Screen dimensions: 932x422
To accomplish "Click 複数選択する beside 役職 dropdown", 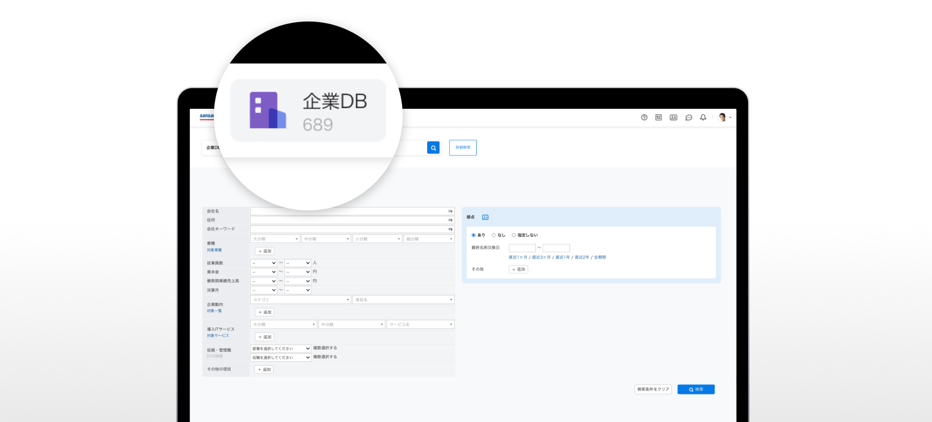I will tap(325, 356).
